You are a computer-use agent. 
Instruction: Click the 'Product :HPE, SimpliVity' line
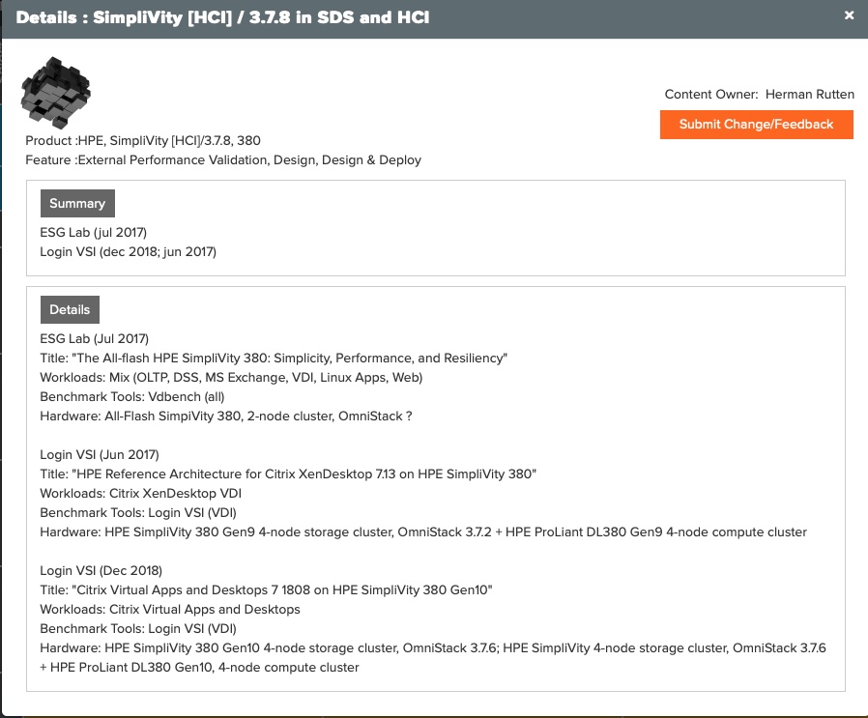coord(143,141)
